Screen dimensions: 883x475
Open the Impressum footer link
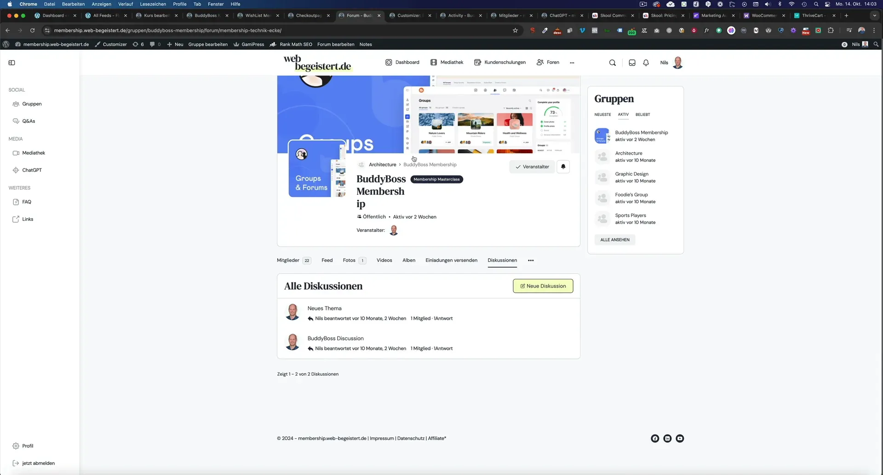(x=382, y=438)
